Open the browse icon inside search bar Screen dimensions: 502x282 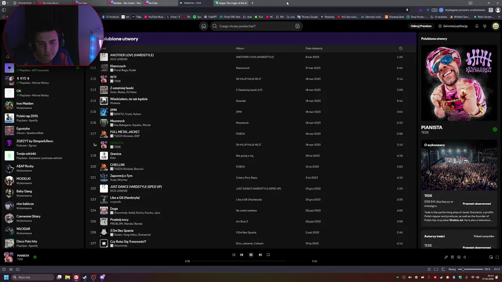point(297,26)
